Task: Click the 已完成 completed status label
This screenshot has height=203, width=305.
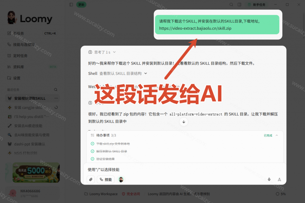Action: tap(268, 136)
